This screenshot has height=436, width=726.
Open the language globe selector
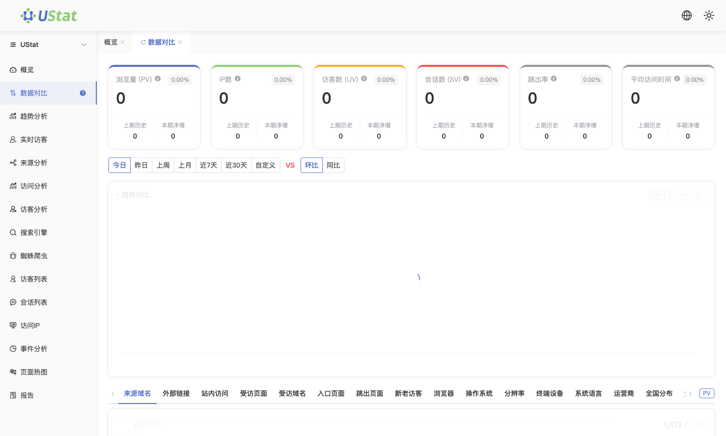[x=687, y=16]
